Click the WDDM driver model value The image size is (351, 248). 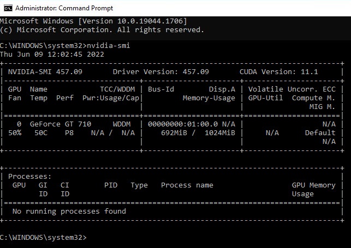click(121, 124)
